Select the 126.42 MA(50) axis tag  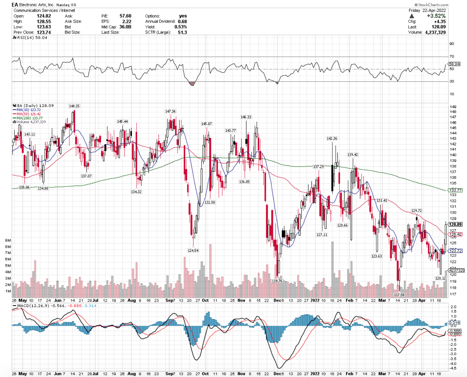(x=455, y=234)
